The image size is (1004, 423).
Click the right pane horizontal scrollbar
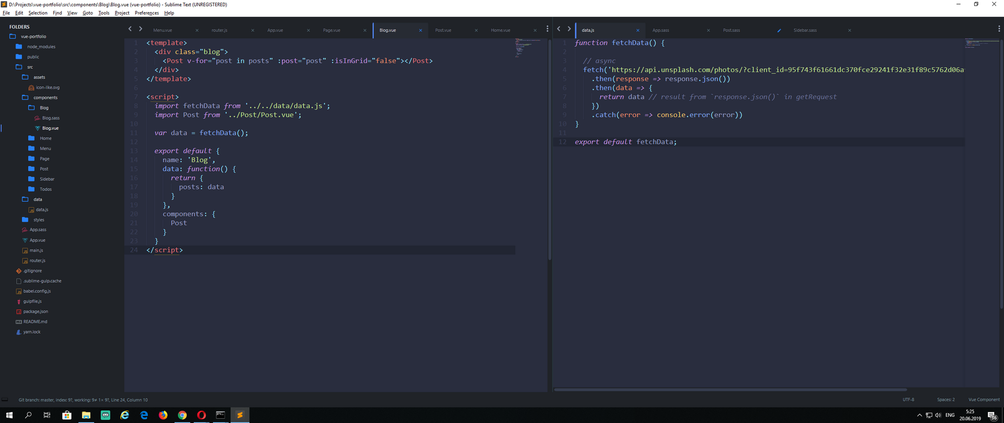(731, 390)
